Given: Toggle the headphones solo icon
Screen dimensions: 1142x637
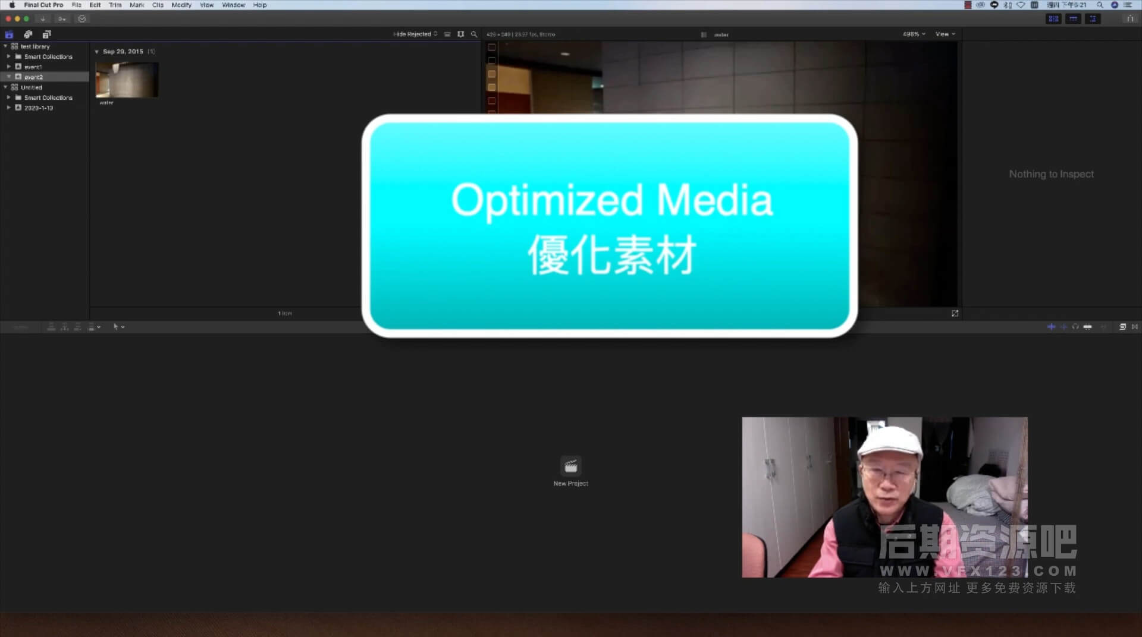Looking at the screenshot, I should tap(1075, 327).
